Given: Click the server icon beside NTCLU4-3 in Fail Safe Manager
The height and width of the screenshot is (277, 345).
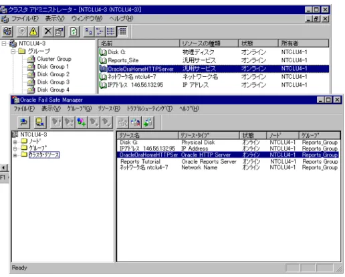Looking at the screenshot, I should 15,134.
